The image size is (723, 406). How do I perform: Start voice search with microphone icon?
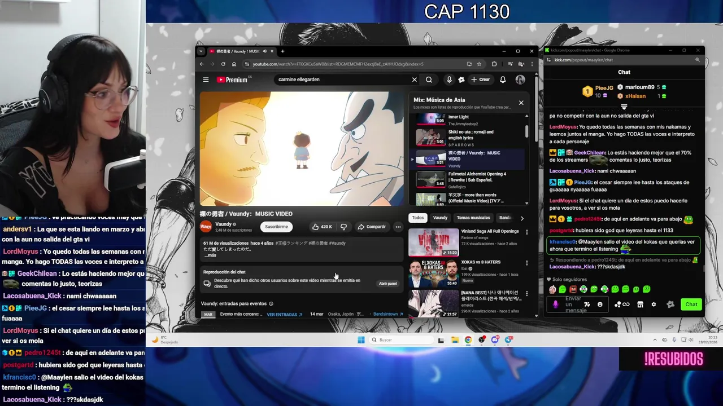[x=449, y=80]
